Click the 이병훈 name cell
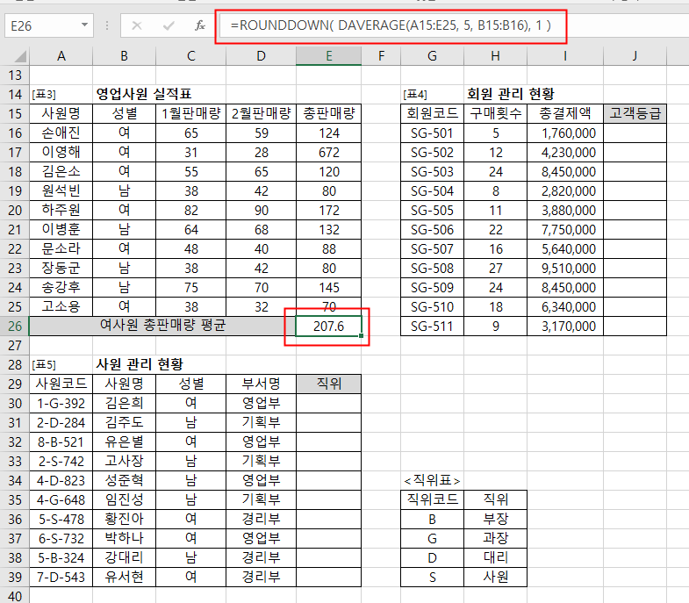Image resolution: width=689 pixels, height=603 pixels. click(61, 229)
